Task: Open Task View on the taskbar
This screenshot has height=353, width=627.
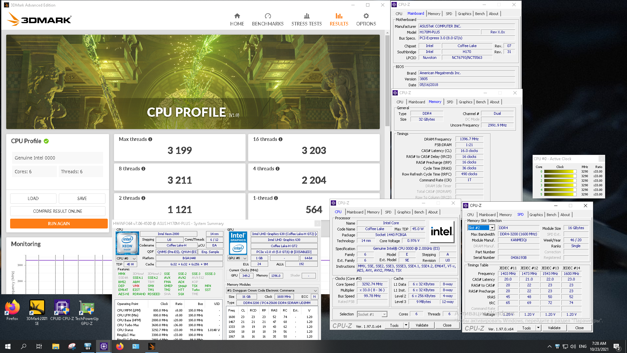Action: point(39,346)
